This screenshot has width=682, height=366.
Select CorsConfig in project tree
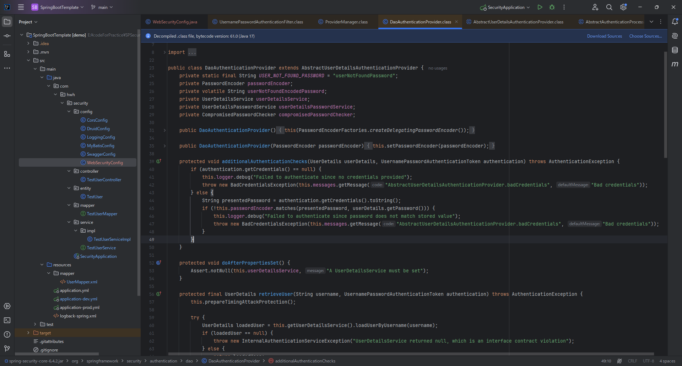coord(94,120)
